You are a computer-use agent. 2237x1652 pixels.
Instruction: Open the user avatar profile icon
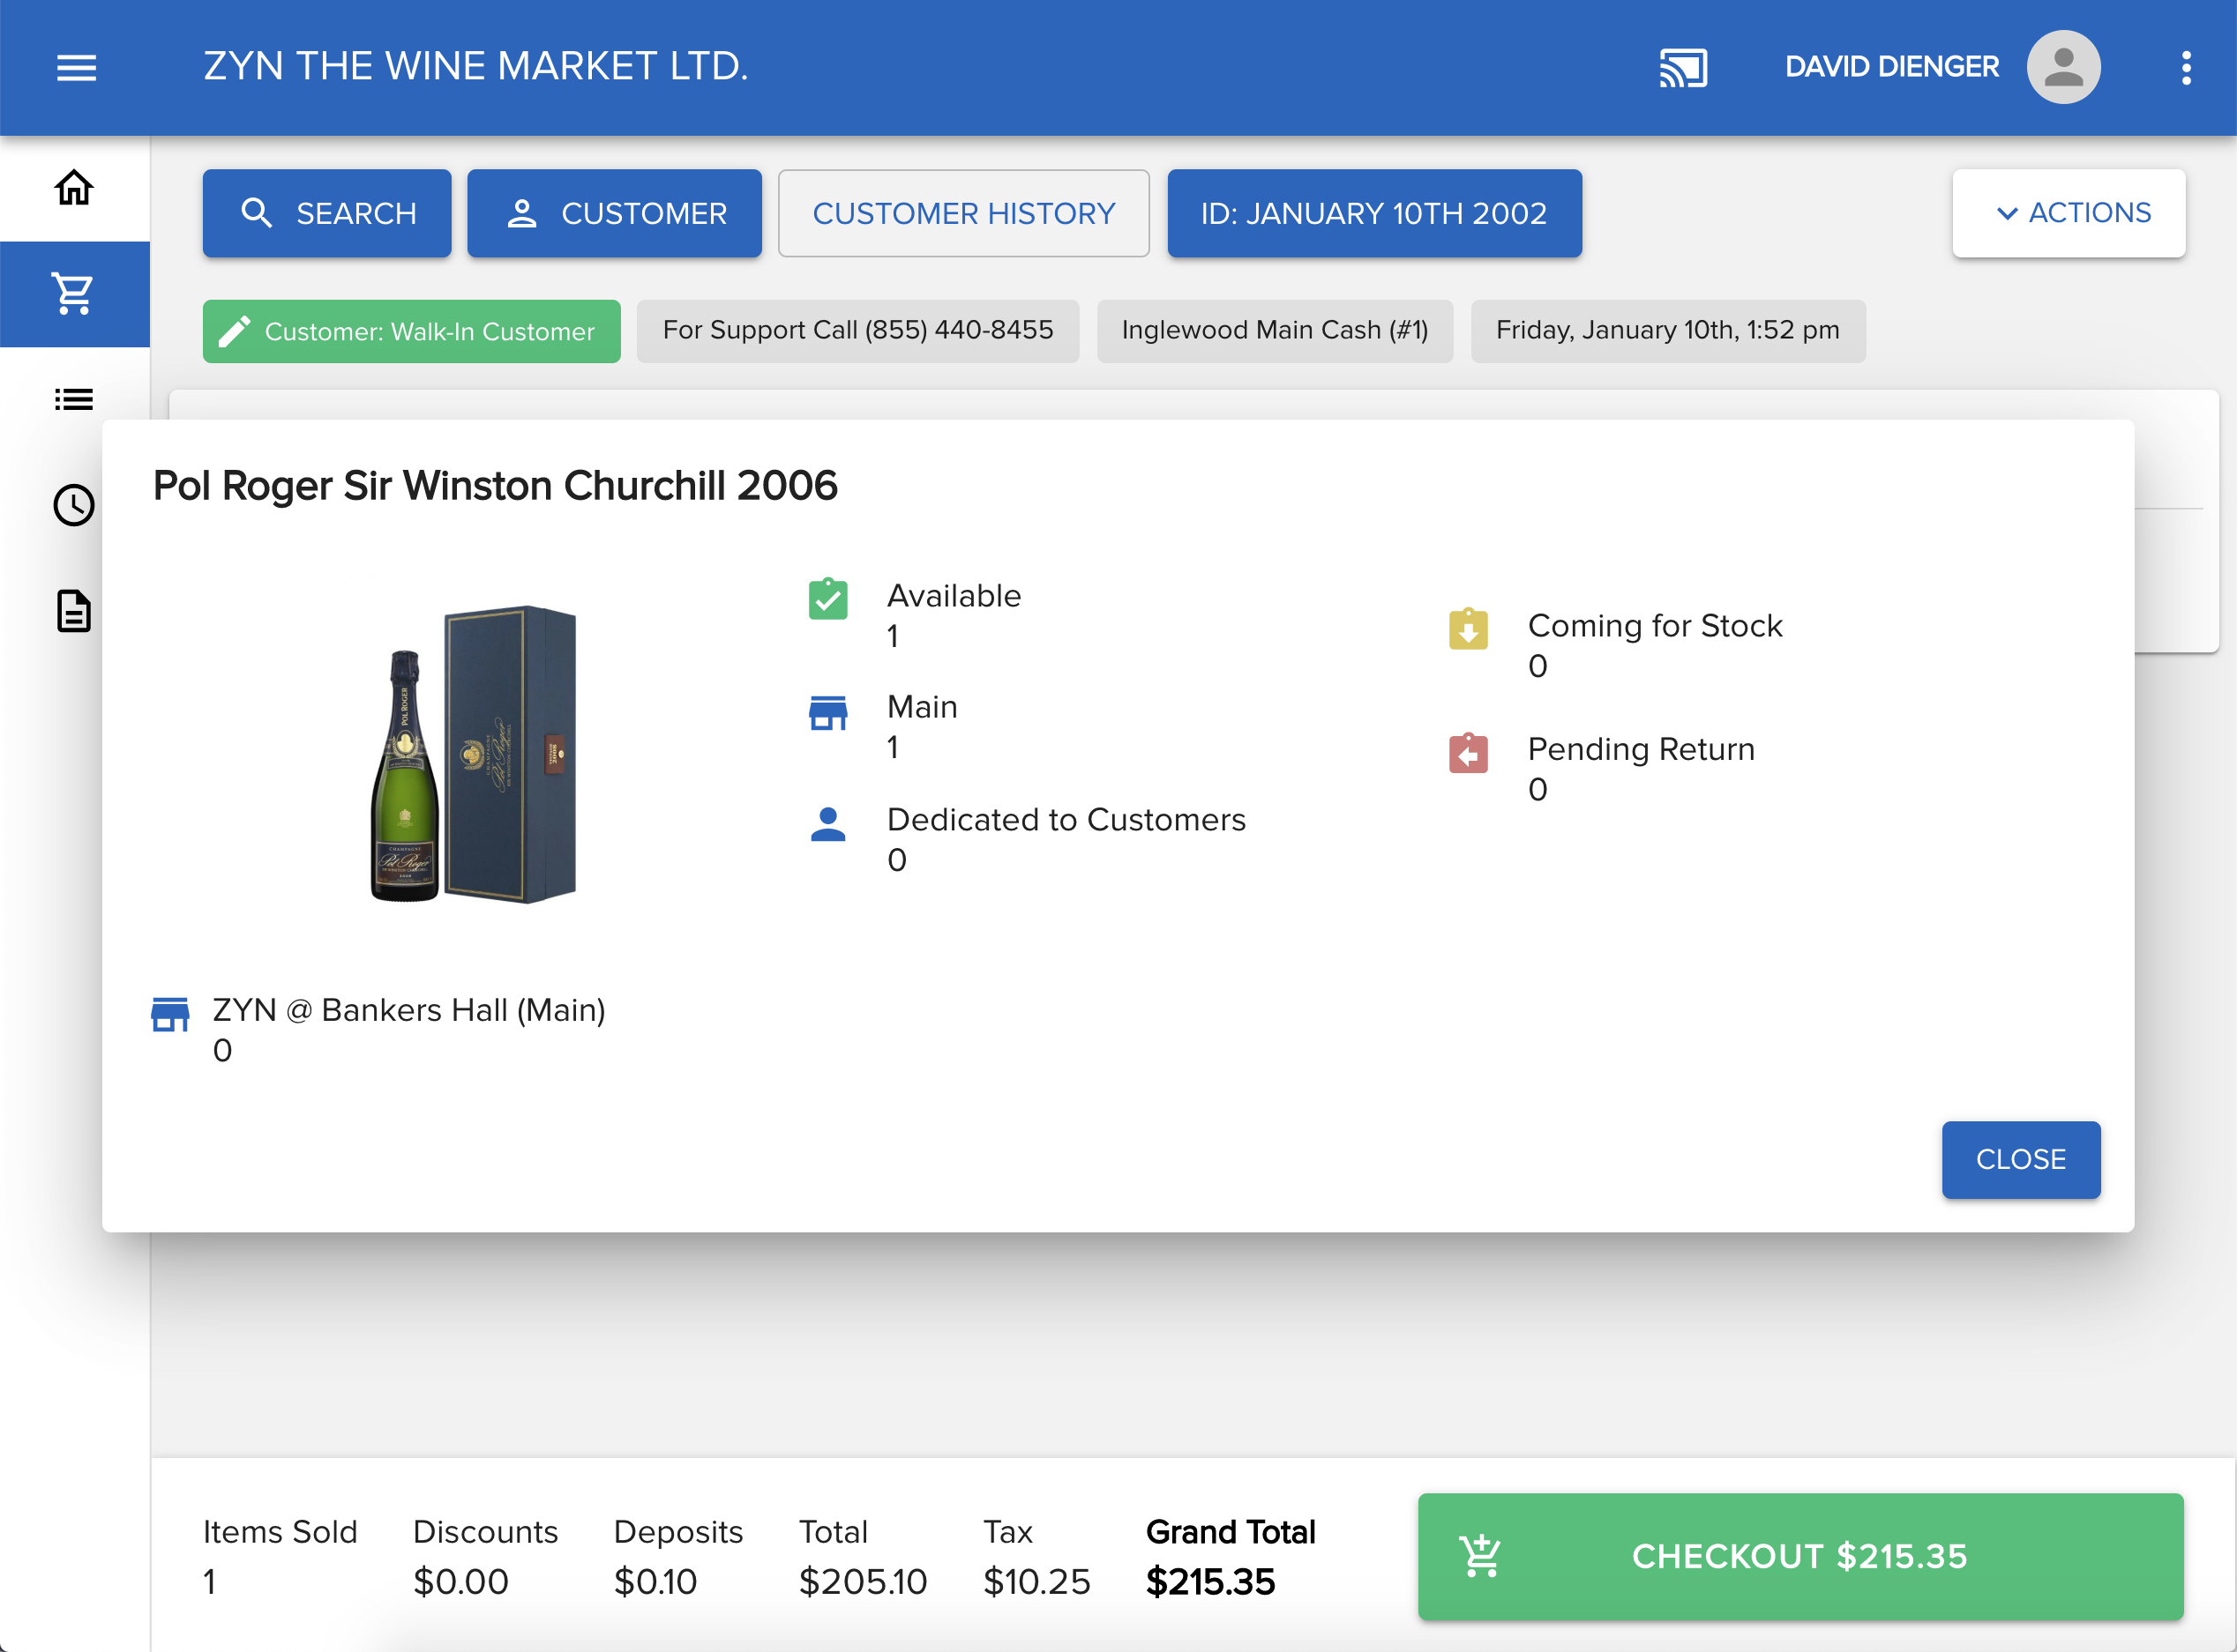point(2062,67)
